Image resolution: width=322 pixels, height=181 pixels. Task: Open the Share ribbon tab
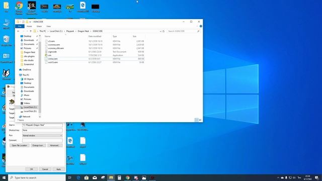[39, 26]
